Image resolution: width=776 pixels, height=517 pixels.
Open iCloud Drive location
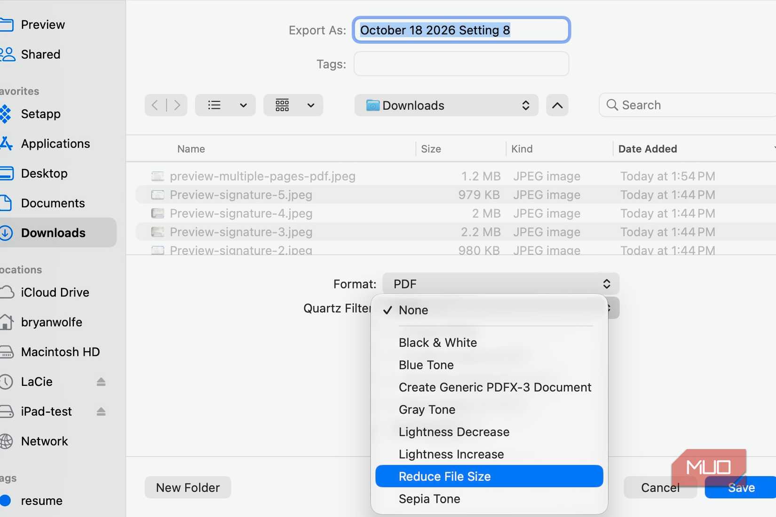tap(55, 292)
